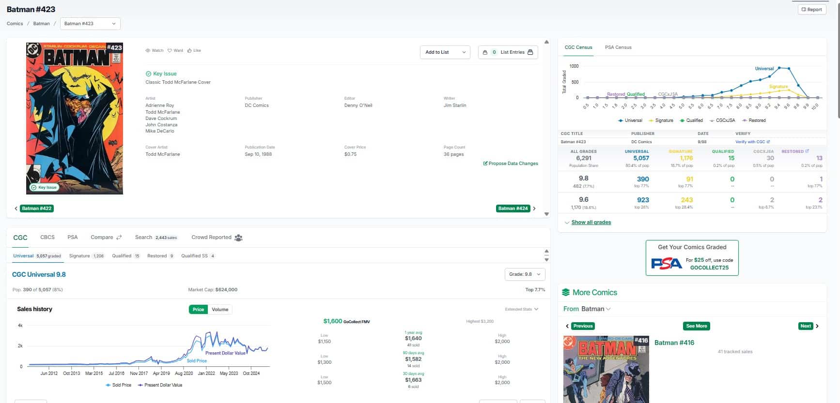Open the Grade: 9.8 dropdown
840x403 pixels.
coord(525,274)
